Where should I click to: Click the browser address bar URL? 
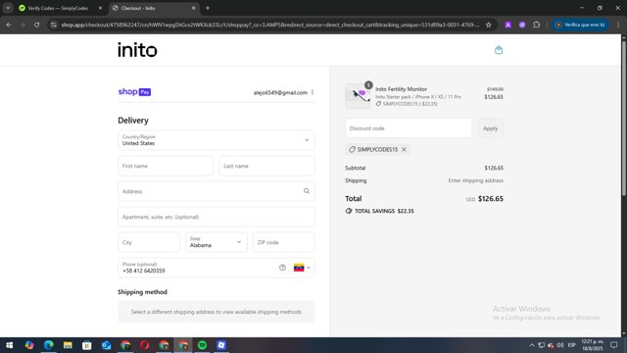[270, 25]
